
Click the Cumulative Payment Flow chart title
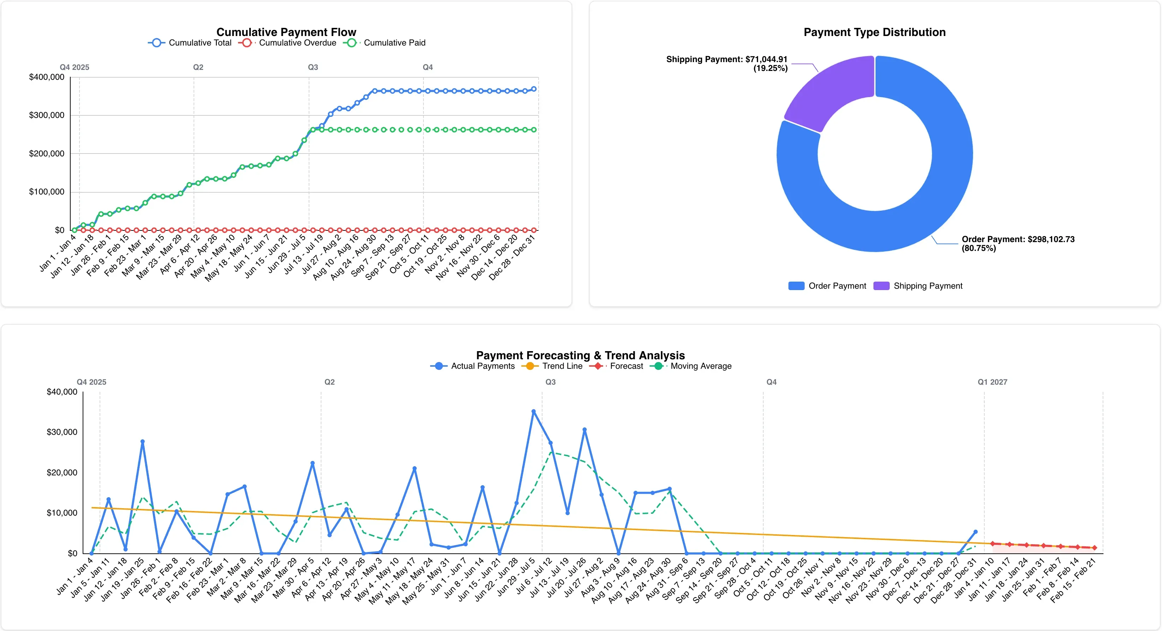click(x=286, y=32)
